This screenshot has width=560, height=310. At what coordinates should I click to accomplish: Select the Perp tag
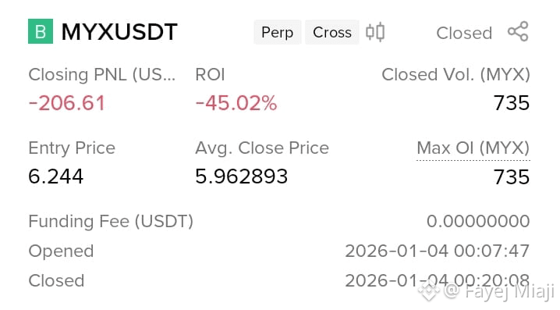pyautogui.click(x=277, y=32)
